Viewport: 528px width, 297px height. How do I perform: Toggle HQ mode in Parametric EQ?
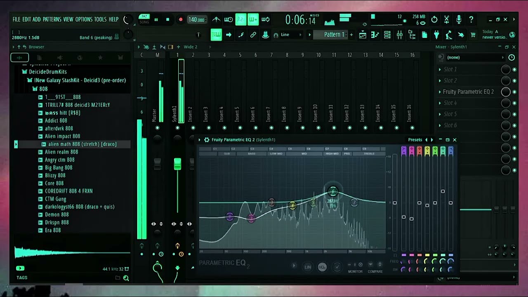pyautogui.click(x=322, y=267)
